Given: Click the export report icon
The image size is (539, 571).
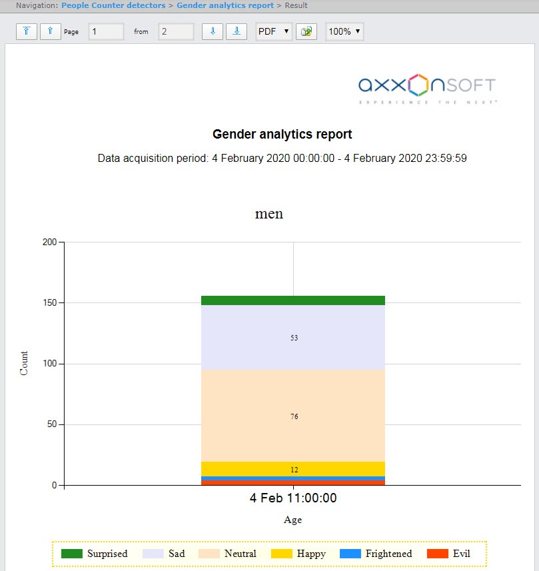Looking at the screenshot, I should click(306, 31).
